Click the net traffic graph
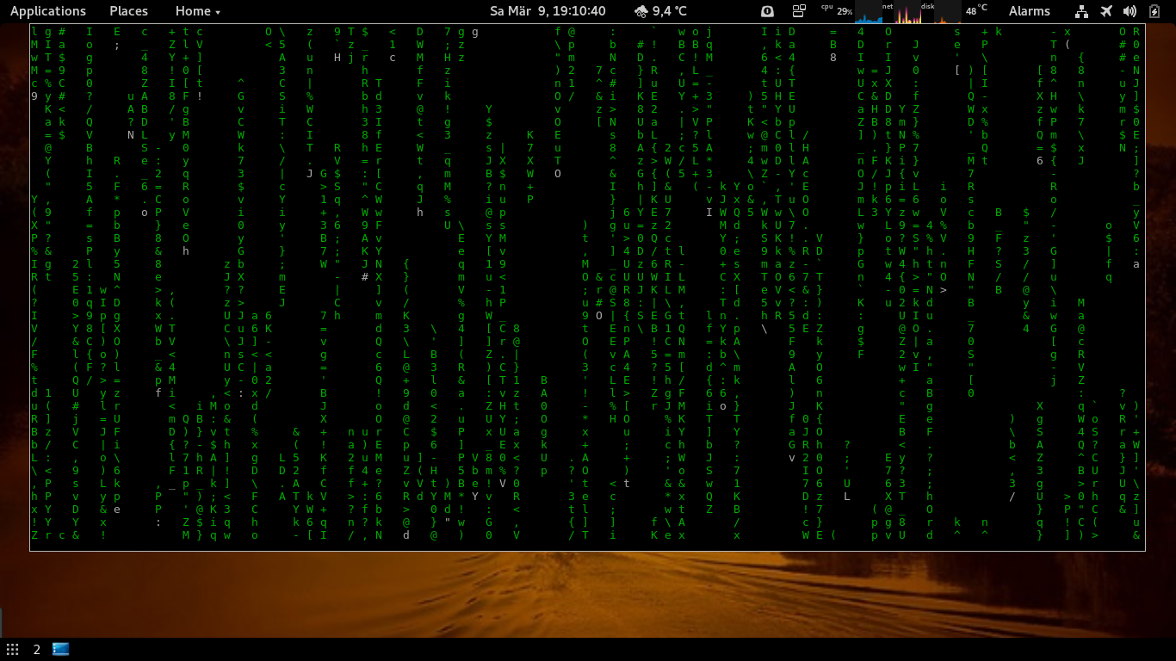The image size is (1176, 661). coord(907,13)
